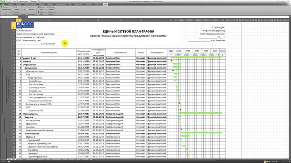Click the Построить ribbon button
This screenshot has height=163, width=291.
5,7
